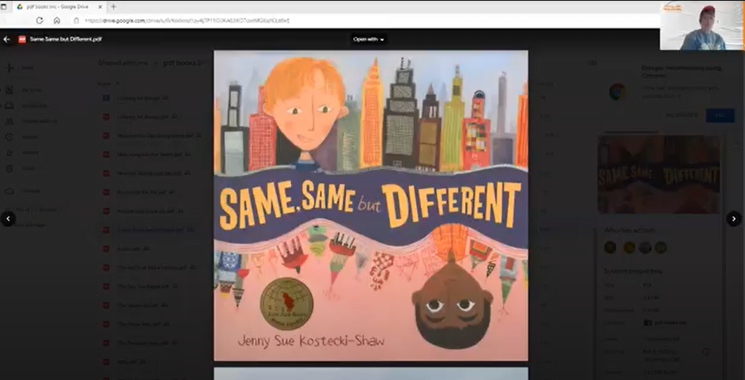The image size is (745, 380).
Task: Select the 'pdf books' Google Drive tab
Action: 56,7
